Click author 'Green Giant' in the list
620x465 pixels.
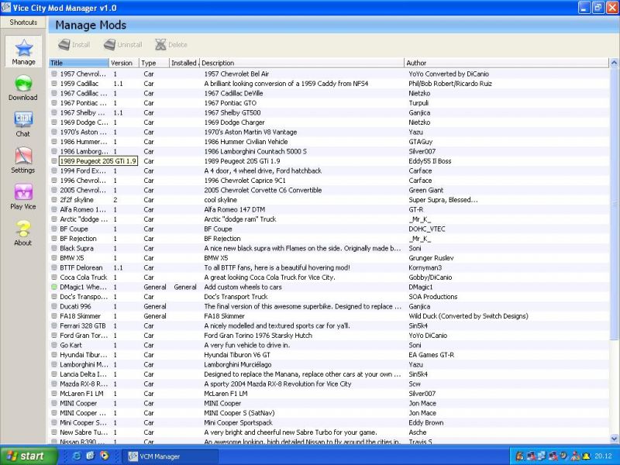point(425,190)
